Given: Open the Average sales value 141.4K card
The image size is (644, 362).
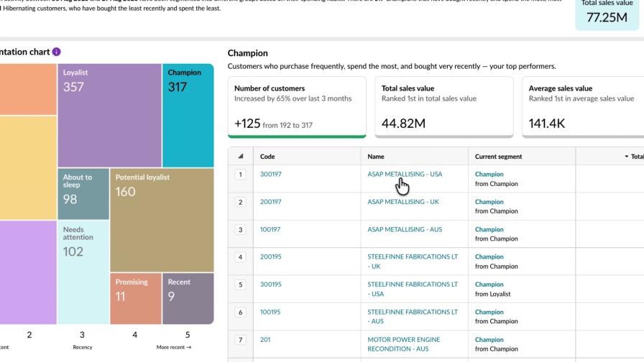Looking at the screenshot, I should [583, 107].
